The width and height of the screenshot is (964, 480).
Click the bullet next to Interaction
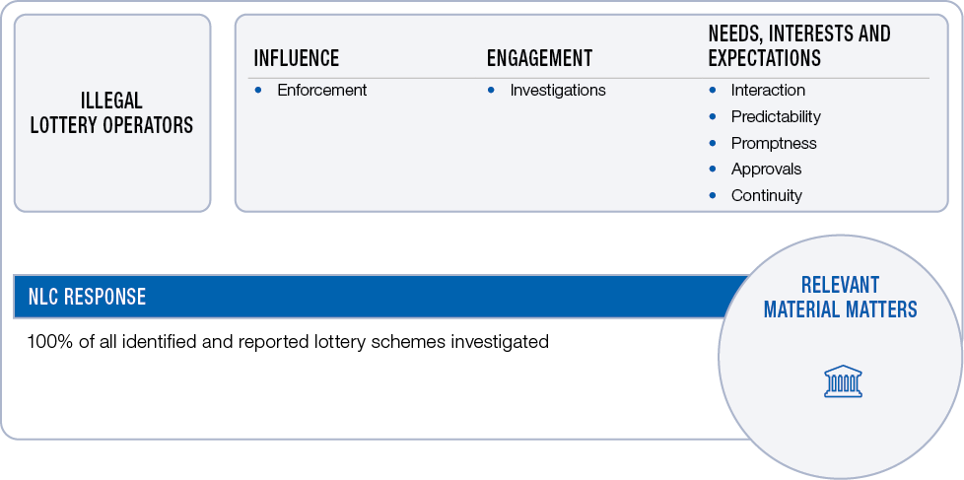tap(712, 90)
